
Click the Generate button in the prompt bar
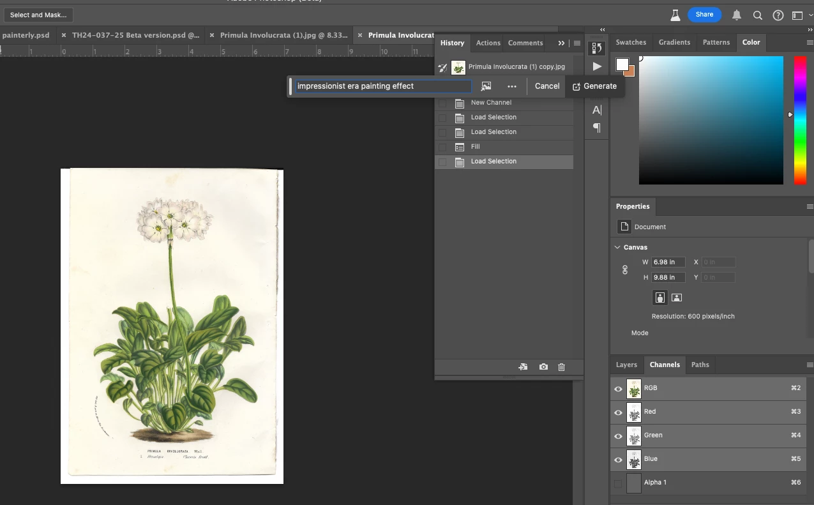pos(594,86)
